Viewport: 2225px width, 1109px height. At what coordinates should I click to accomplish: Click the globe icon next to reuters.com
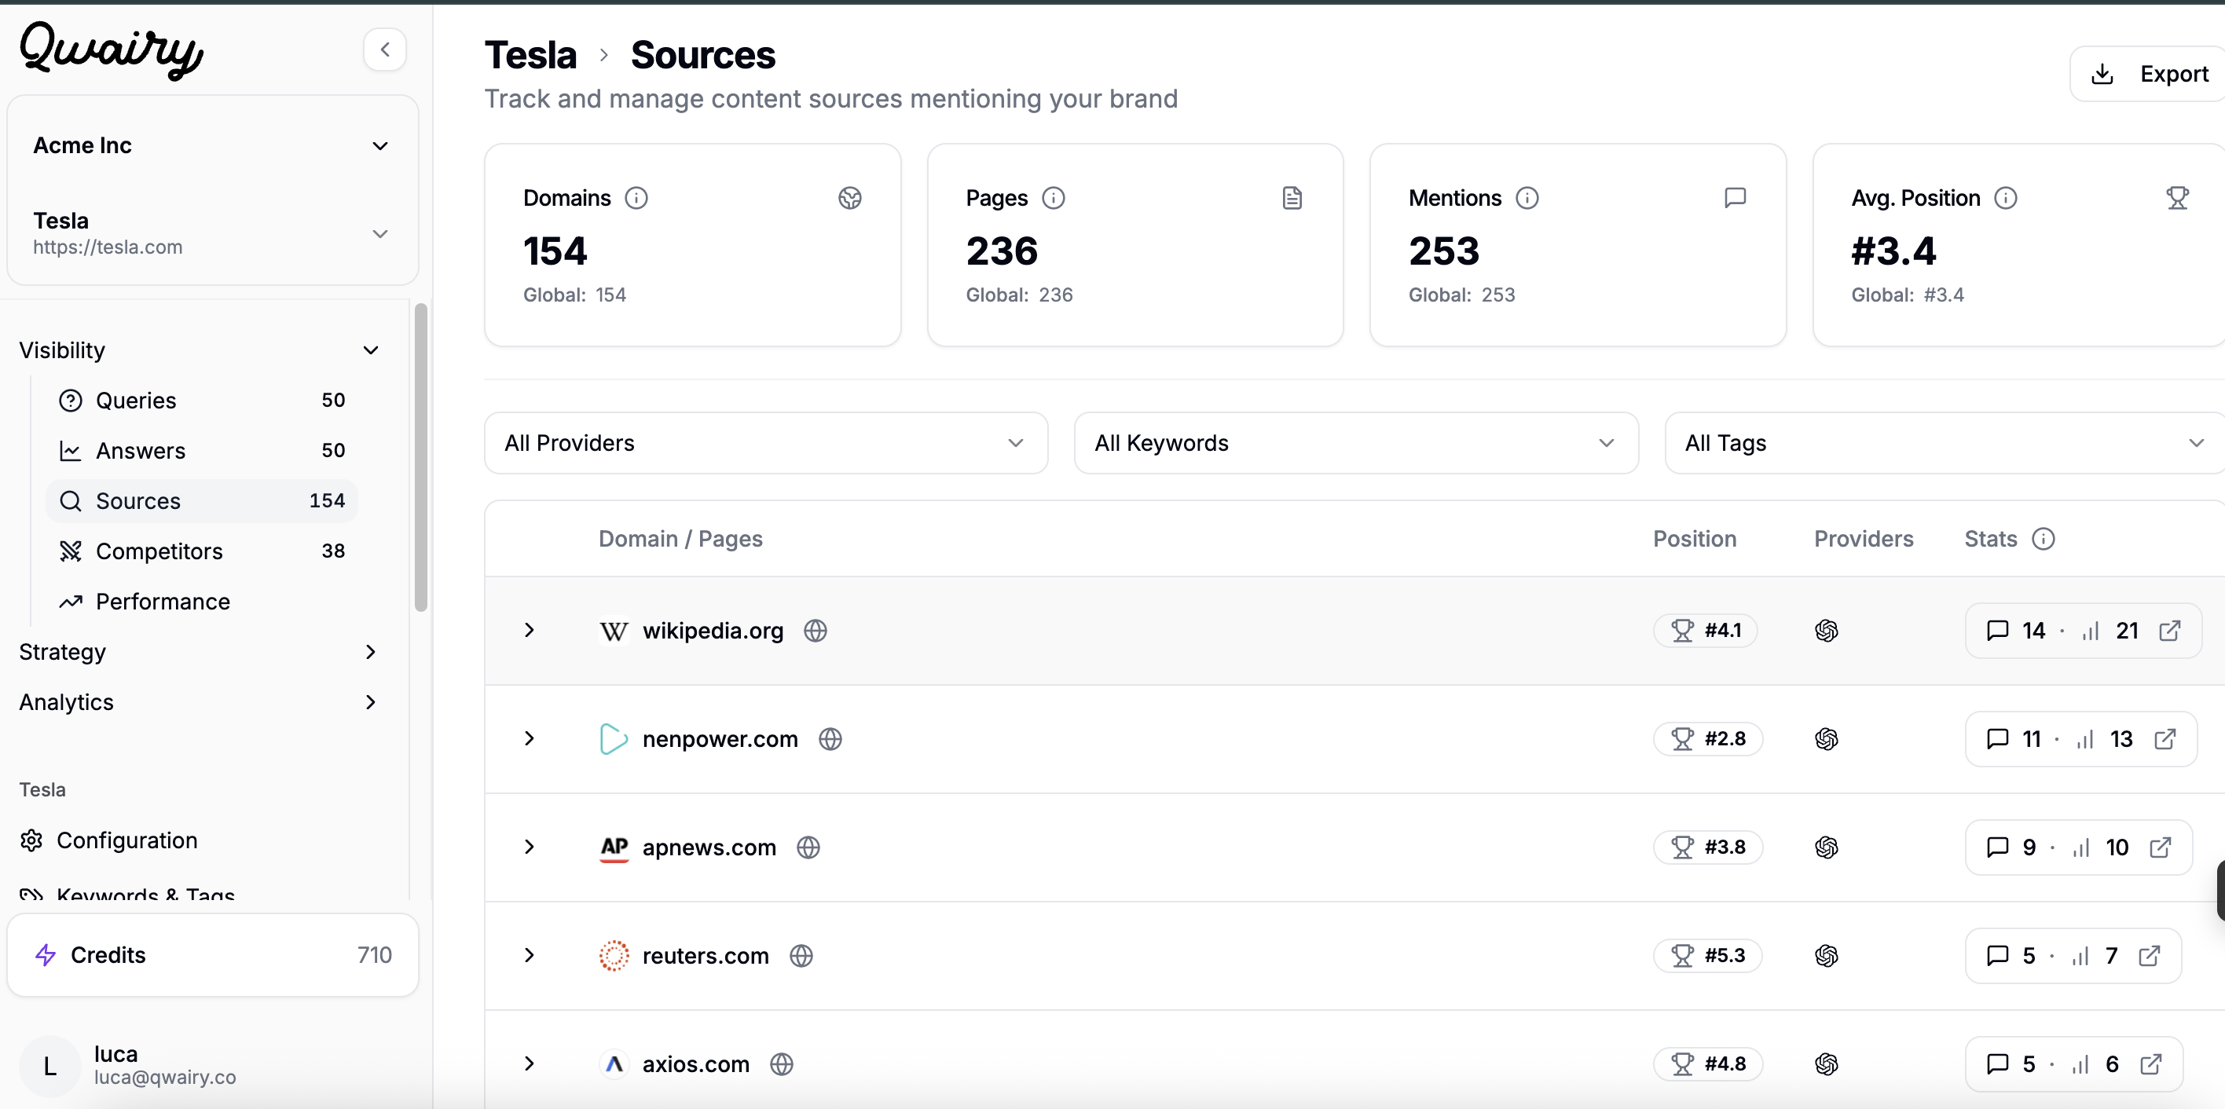coord(801,956)
